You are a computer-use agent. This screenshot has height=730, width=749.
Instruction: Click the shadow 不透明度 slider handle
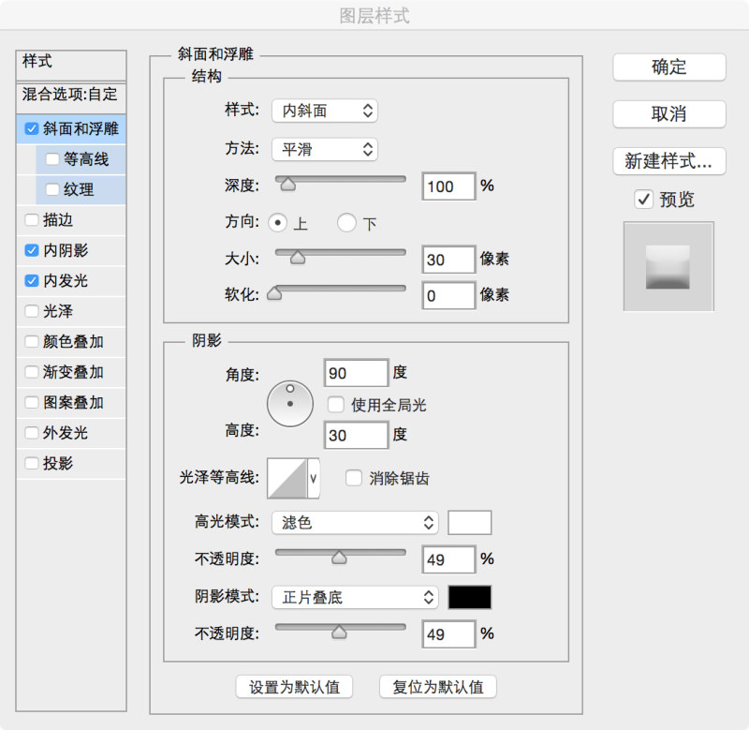click(x=339, y=632)
